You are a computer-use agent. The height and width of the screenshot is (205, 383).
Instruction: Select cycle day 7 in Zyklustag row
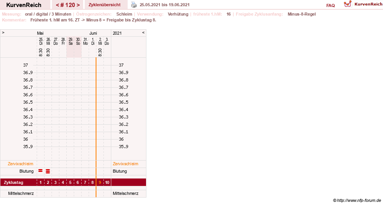coord(85,182)
